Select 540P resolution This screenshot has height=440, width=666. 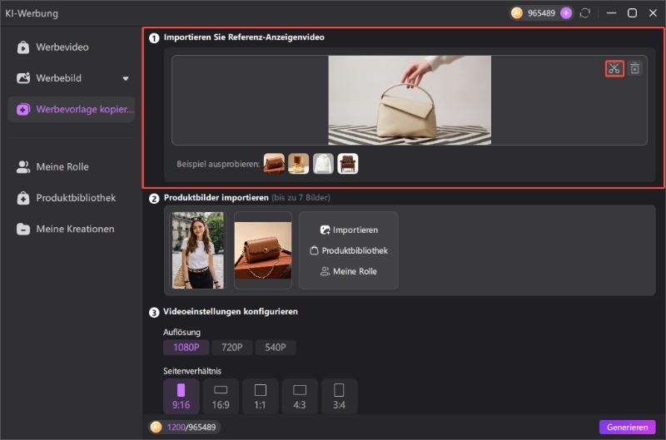276,348
